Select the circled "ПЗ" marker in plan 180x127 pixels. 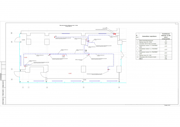[86, 51]
